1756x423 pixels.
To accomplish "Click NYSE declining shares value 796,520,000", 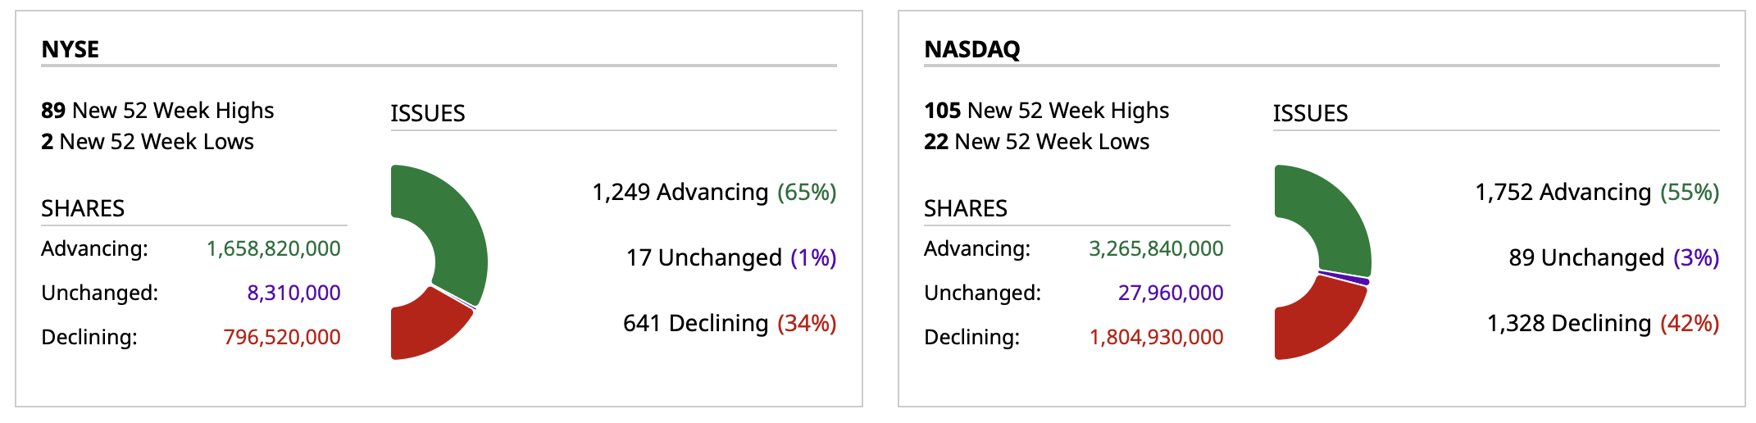I will [x=282, y=337].
